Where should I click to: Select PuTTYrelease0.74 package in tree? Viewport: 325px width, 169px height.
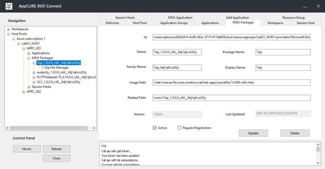point(66,77)
